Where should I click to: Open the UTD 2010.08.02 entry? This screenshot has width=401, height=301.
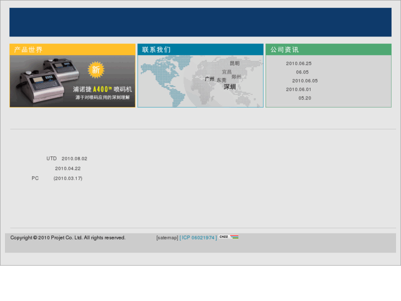tap(67, 159)
